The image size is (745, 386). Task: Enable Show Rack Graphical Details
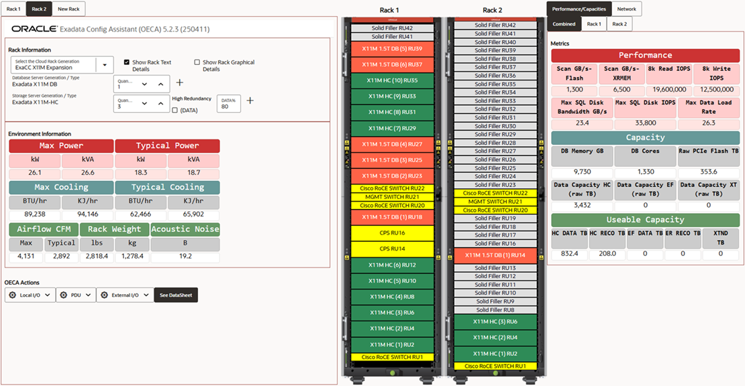click(197, 62)
